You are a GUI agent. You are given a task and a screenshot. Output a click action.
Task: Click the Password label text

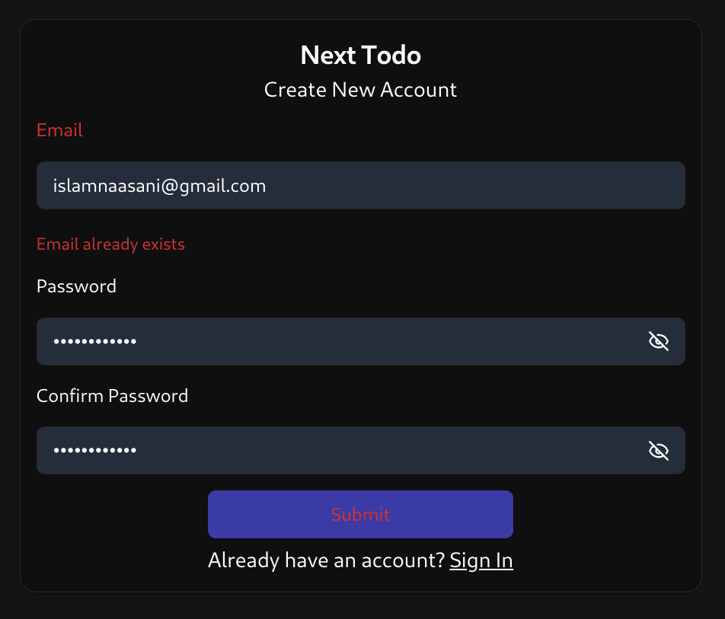click(x=76, y=286)
